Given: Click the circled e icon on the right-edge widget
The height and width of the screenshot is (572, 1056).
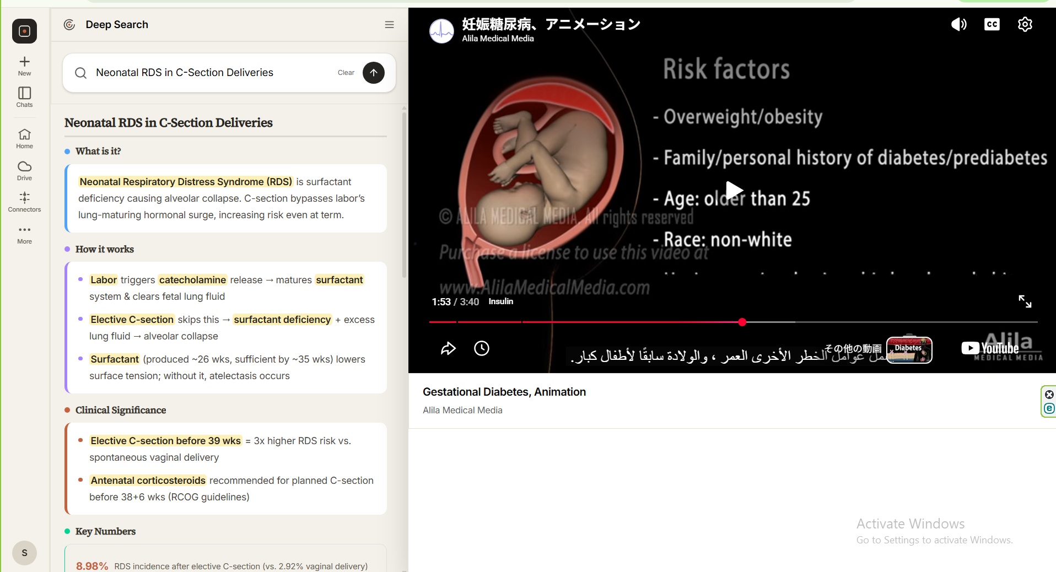Looking at the screenshot, I should click(1049, 408).
